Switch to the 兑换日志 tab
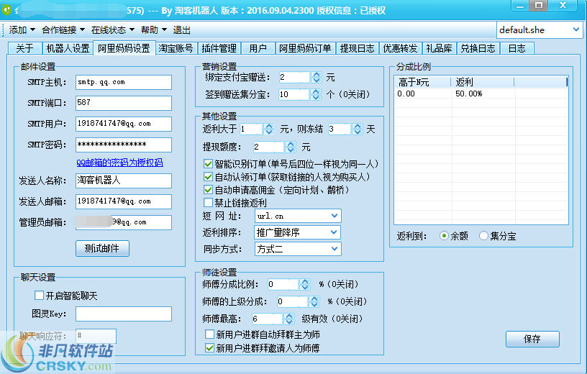Viewport: 587px width, 374px height. tap(478, 48)
